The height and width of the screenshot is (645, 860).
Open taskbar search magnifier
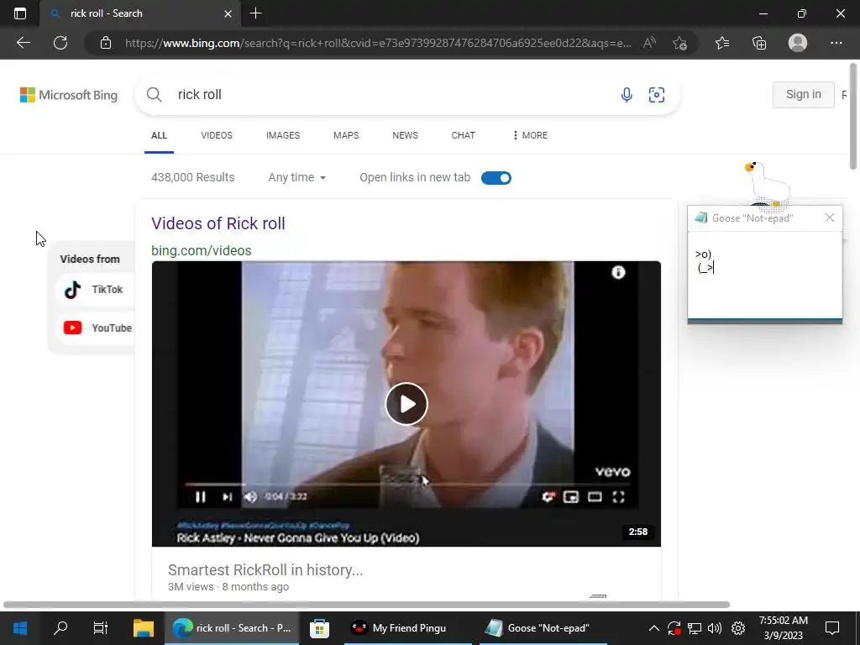click(60, 628)
